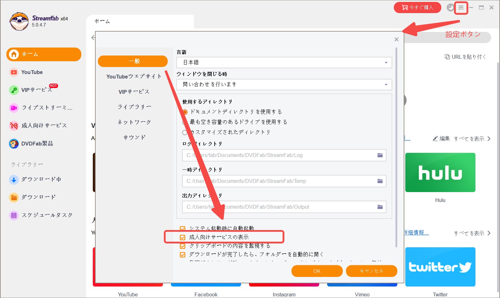
Task: Expand the 言語 dropdown showing 日本語
Action: pos(386,63)
